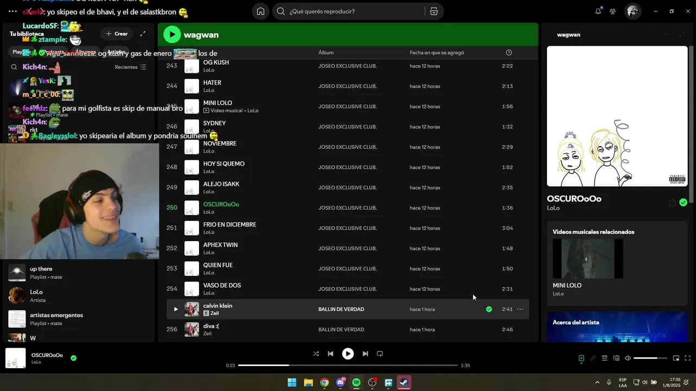Select the HATER track row
696x391 pixels.
[347, 86]
